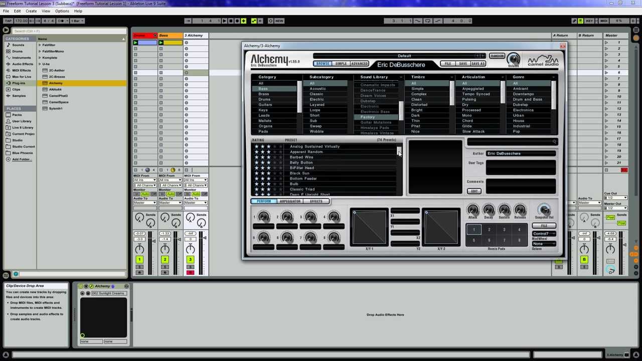Image resolution: width=642 pixels, height=361 pixels.
Task: Click the Alchemy Volume knob
Action: pyautogui.click(x=513, y=59)
